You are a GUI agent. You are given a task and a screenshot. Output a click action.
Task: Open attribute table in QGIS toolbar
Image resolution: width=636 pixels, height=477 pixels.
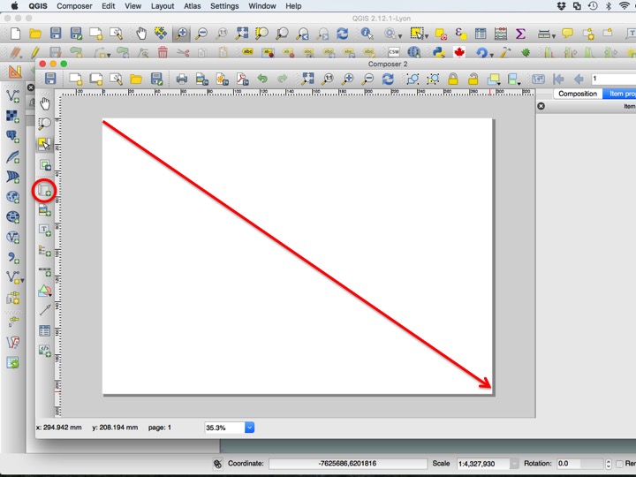tap(481, 34)
